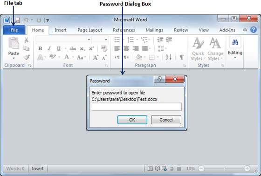Toggle Show/Hide paragraph marks

pos(182,57)
